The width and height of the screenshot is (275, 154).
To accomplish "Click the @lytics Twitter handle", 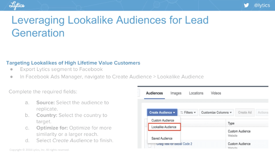I will point(262,5).
